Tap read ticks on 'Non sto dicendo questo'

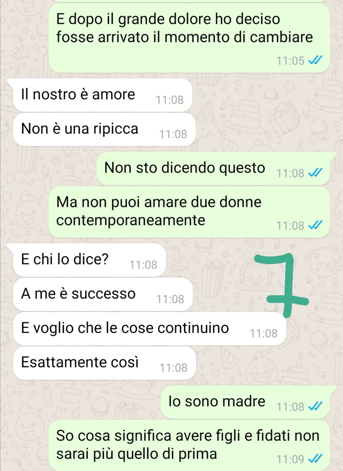pos(315,173)
